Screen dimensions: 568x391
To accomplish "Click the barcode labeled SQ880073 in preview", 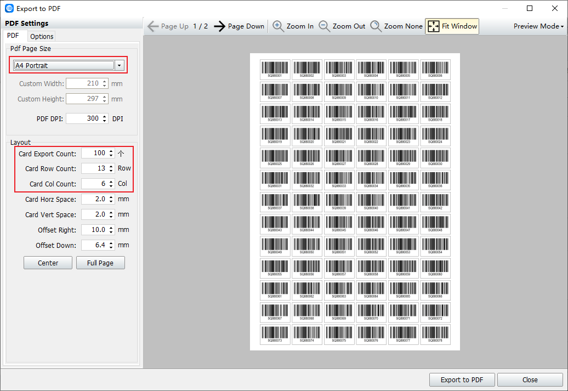I will [275, 334].
